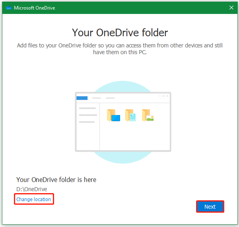Close the Microsoft OneDrive setup window

coord(231,8)
